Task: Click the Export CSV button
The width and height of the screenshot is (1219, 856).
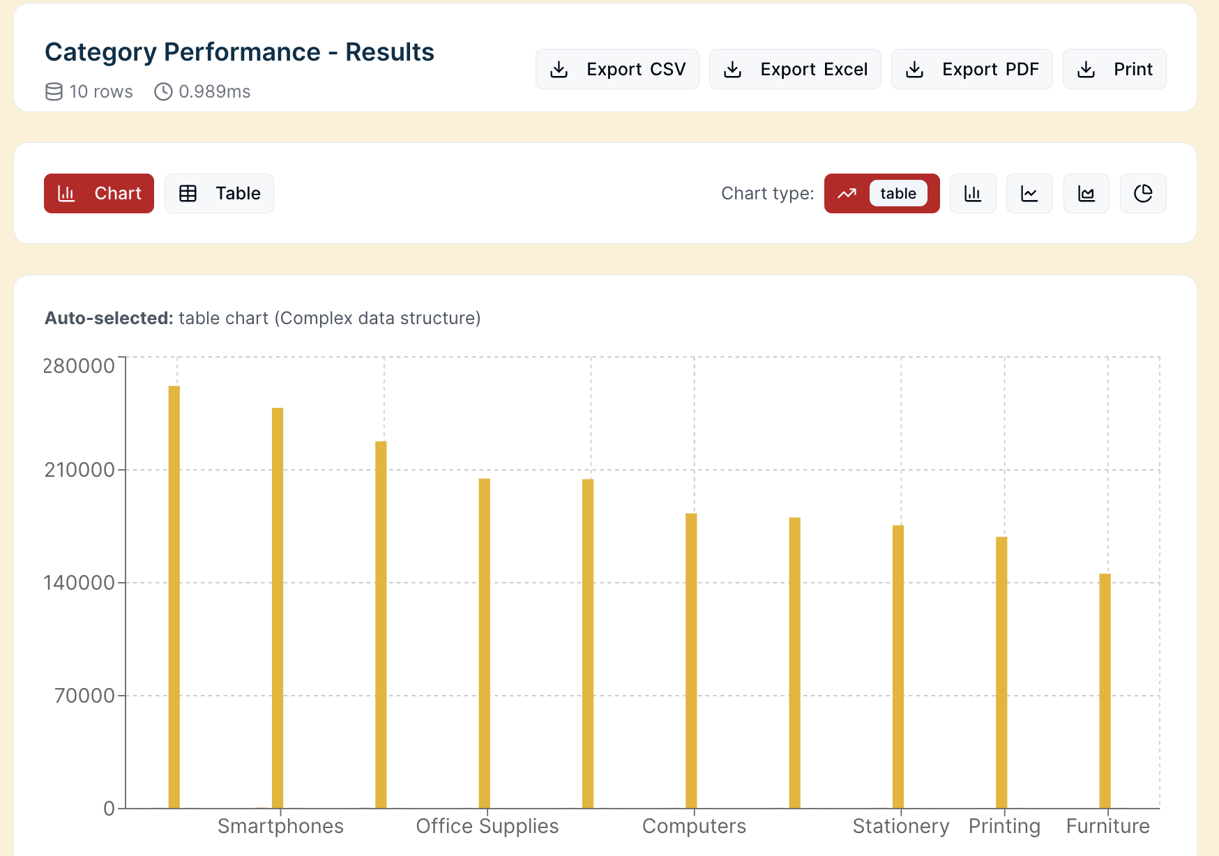Action: pyautogui.click(x=617, y=69)
